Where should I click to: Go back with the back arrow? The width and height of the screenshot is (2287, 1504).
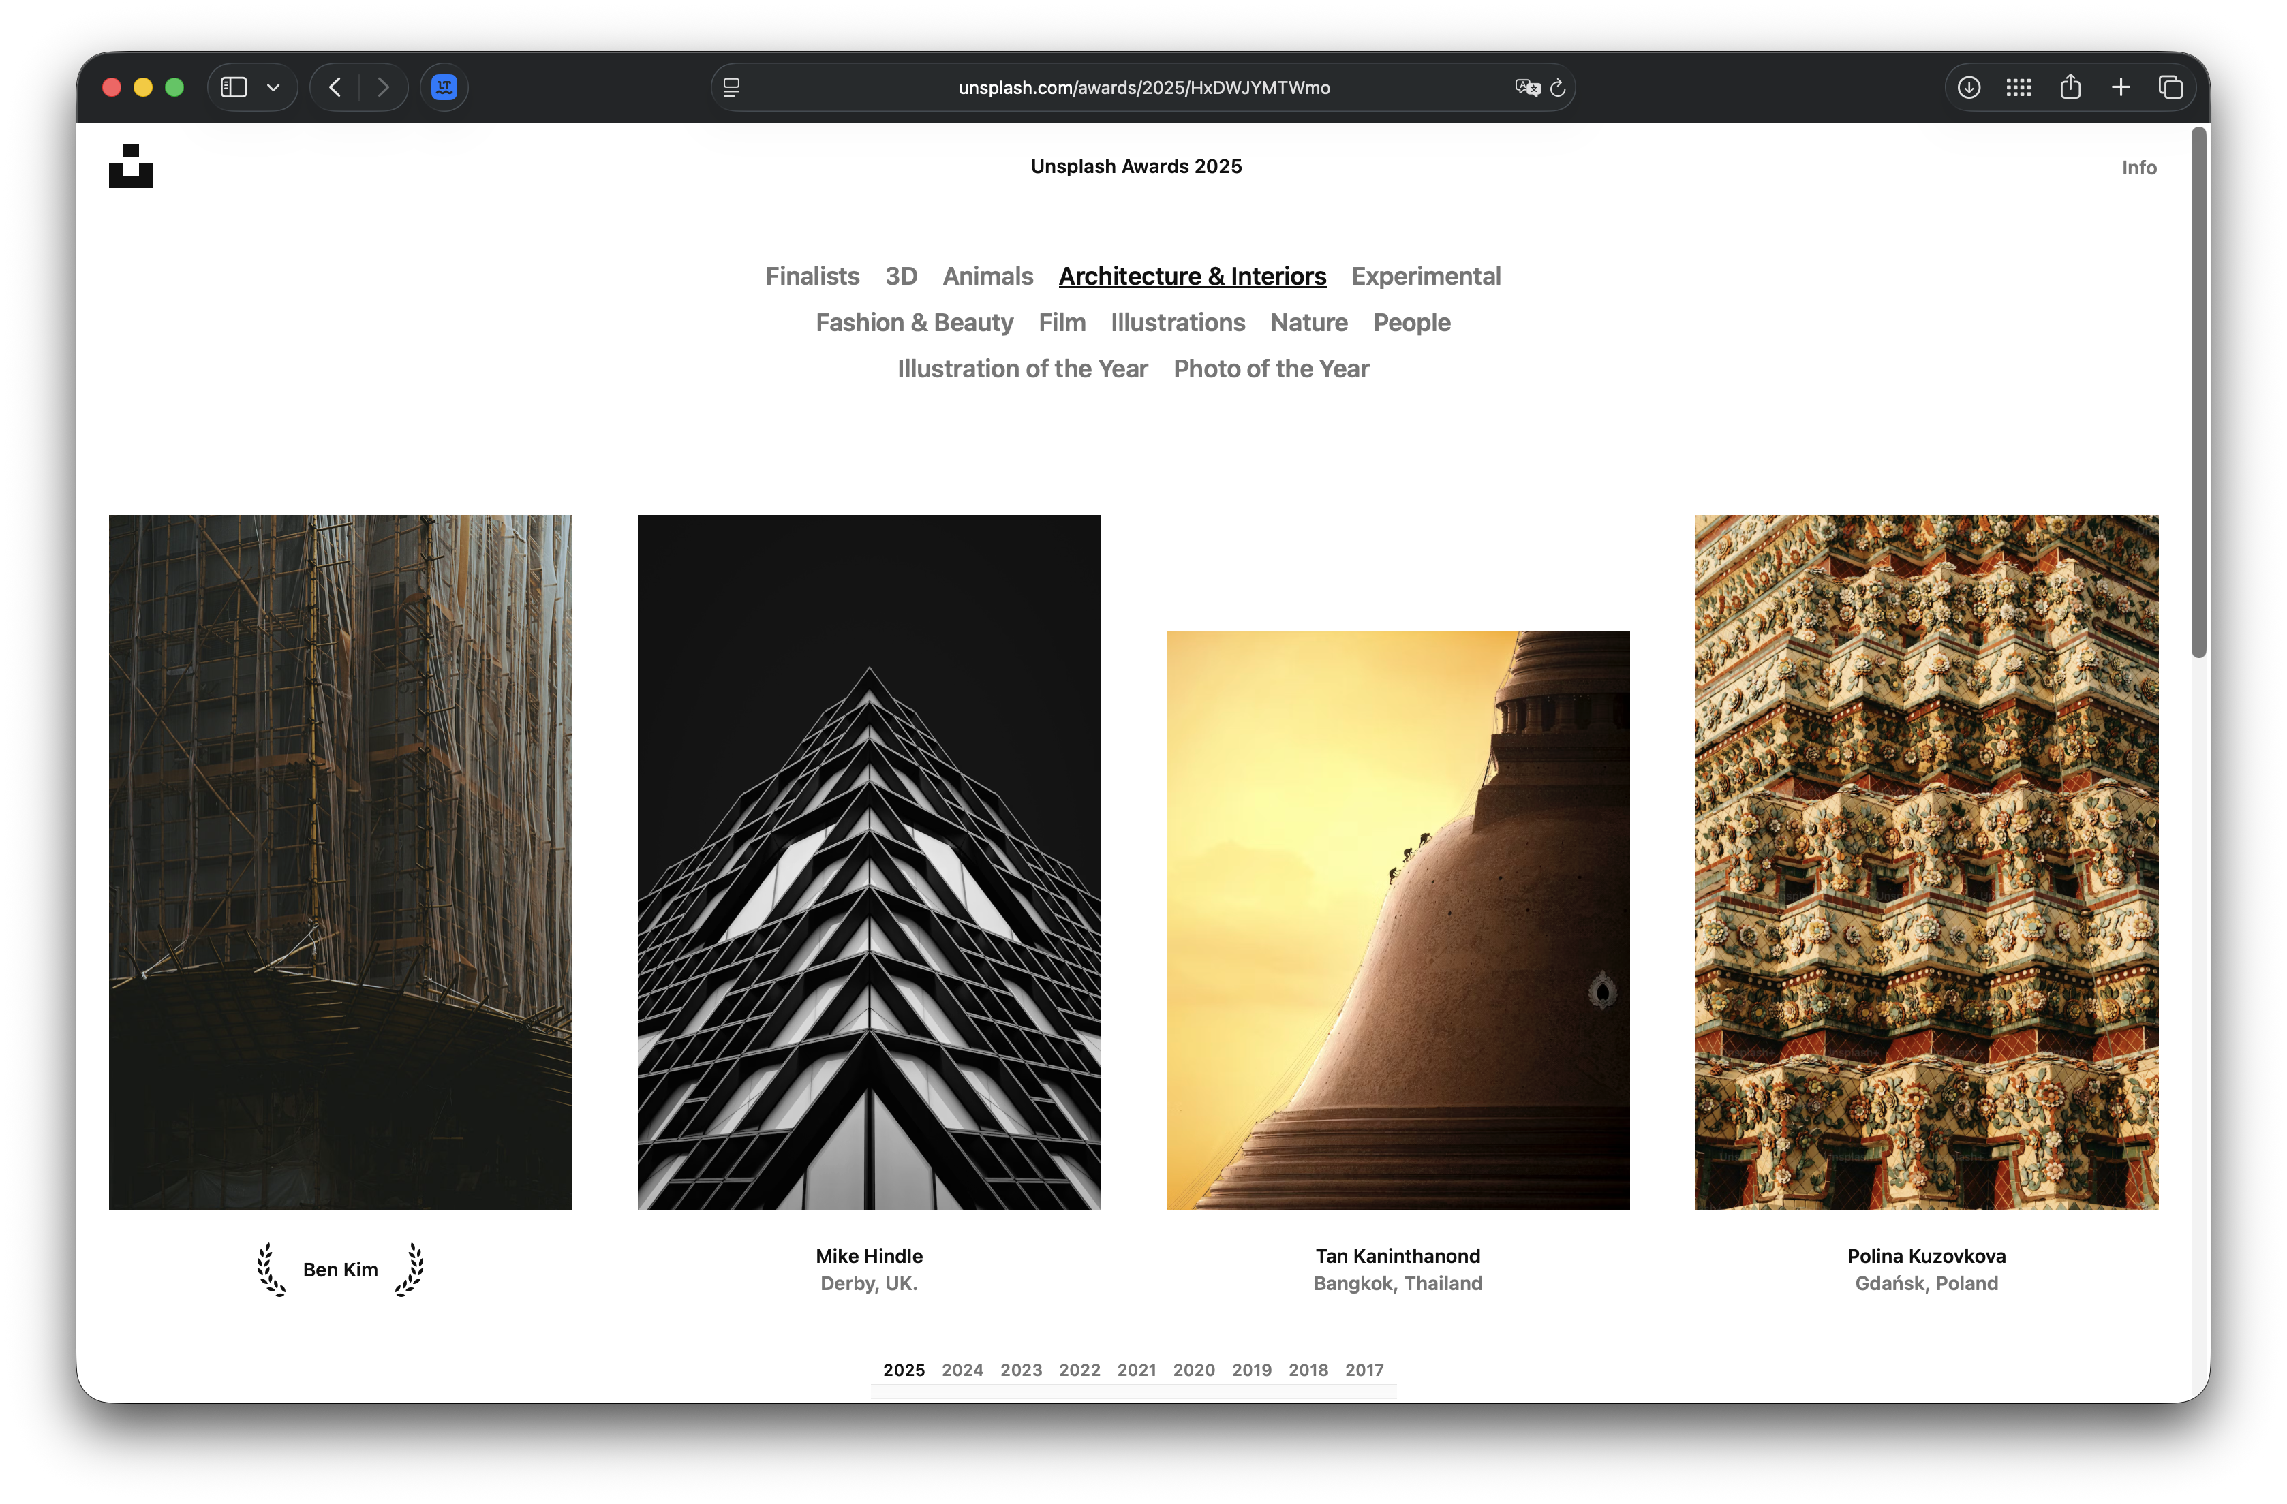point(335,87)
